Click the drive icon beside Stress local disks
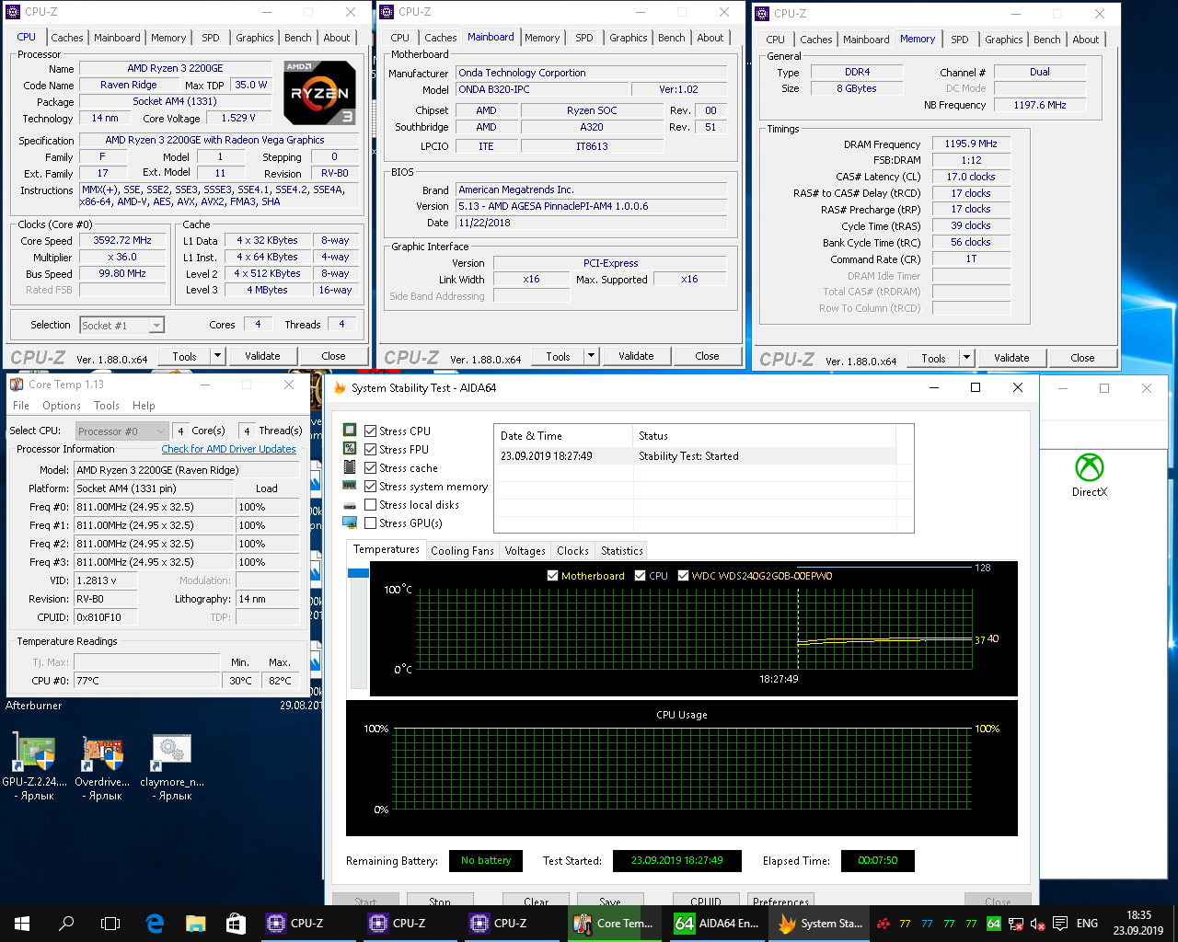The height and width of the screenshot is (942, 1178). point(350,505)
